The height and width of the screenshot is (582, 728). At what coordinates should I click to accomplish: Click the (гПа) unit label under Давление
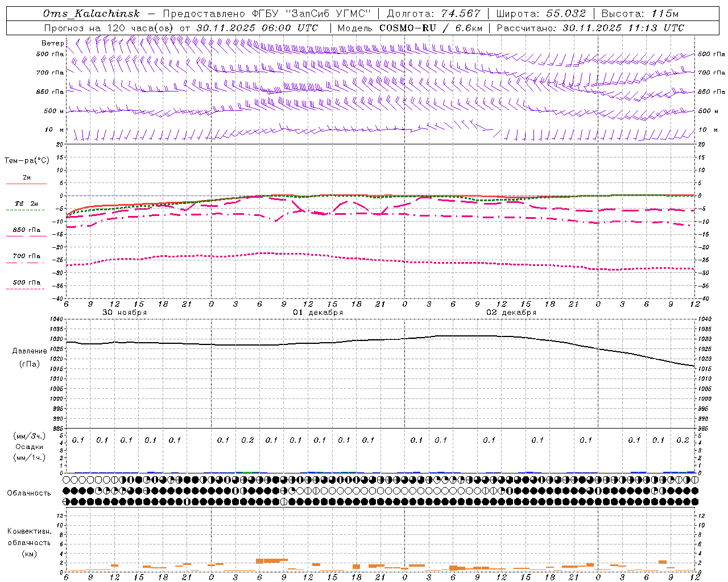(x=30, y=364)
